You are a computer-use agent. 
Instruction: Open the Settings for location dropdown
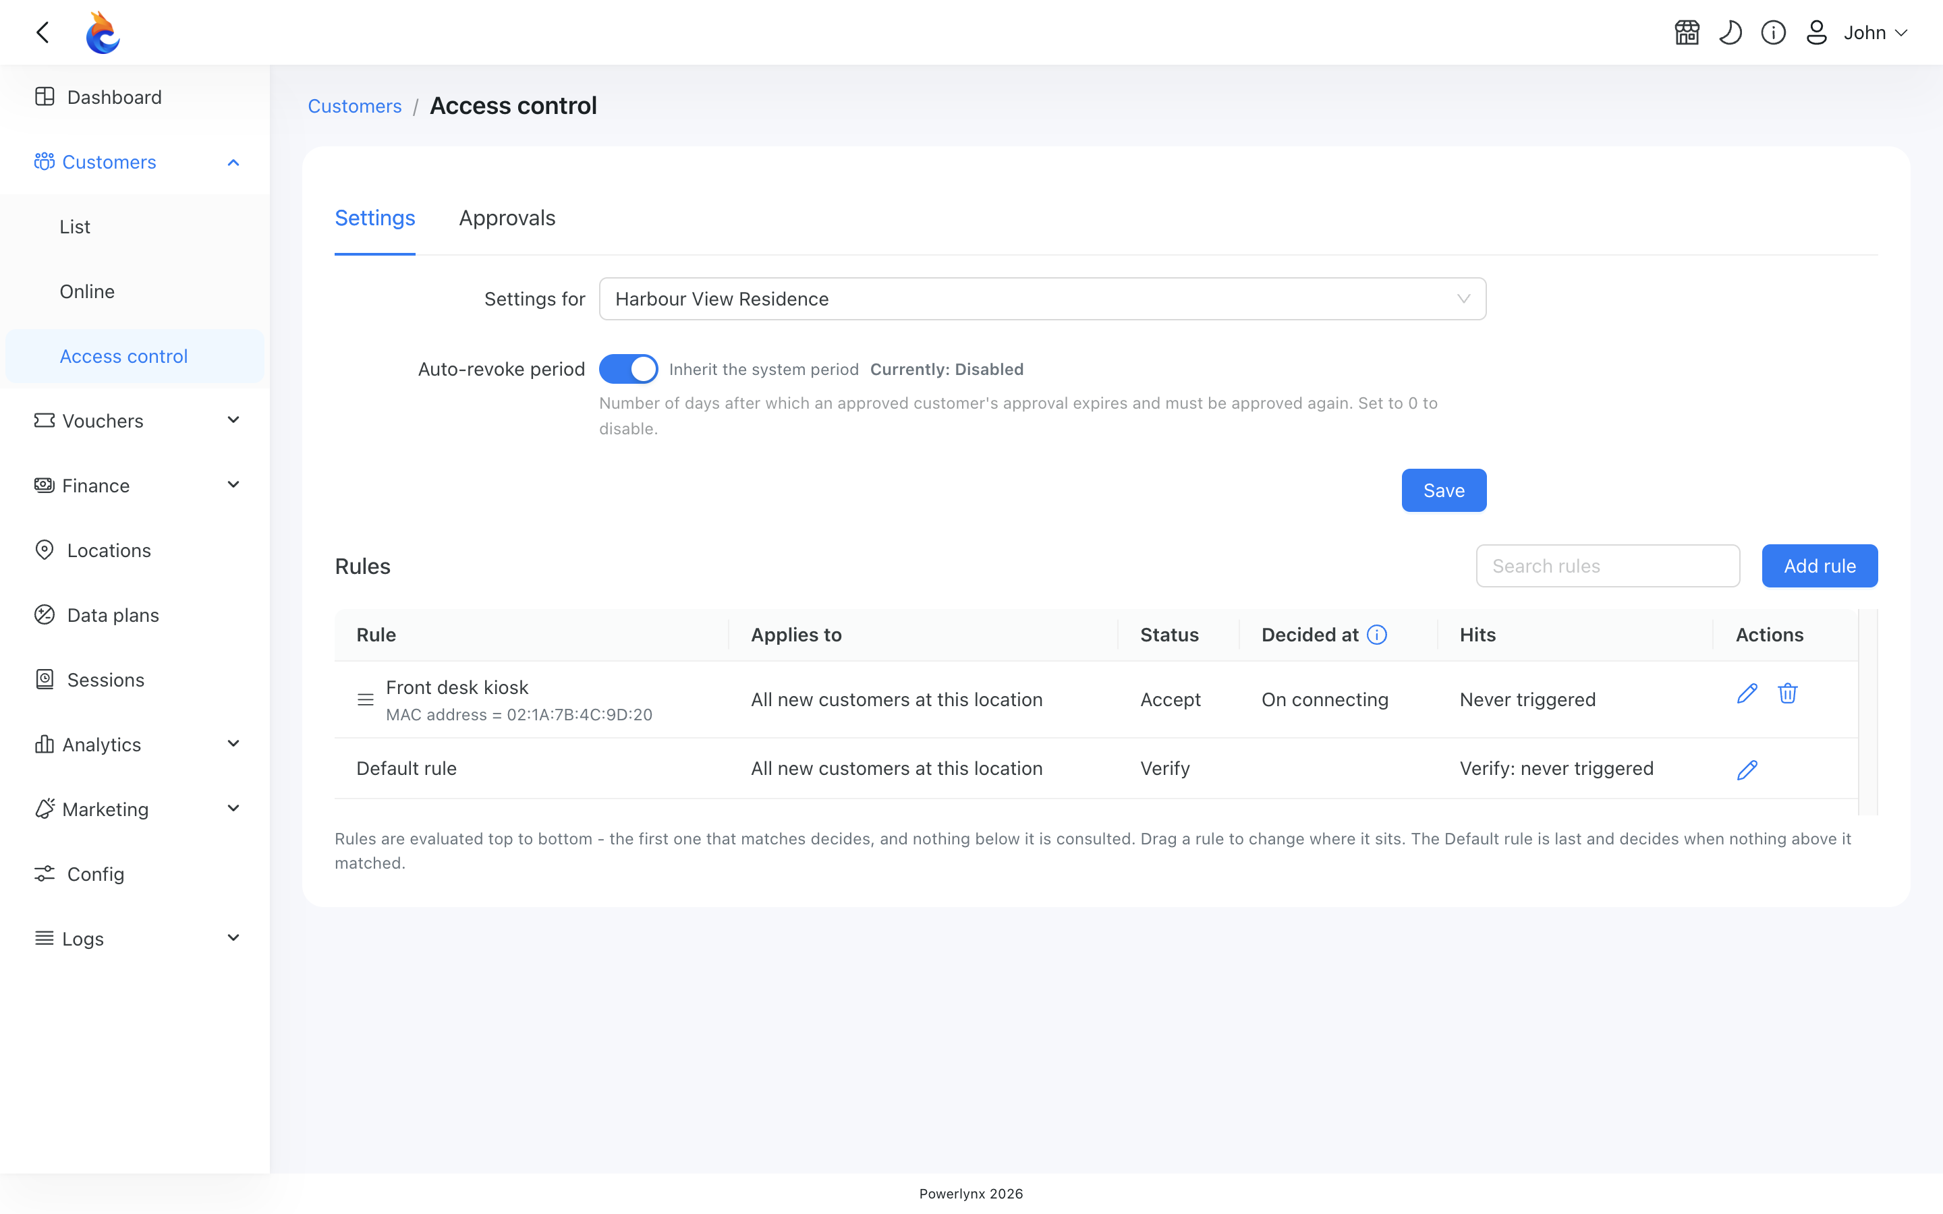click(x=1042, y=299)
